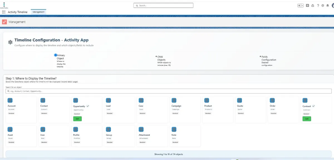Open Guidance Center icon beside the plus icon

313,5
